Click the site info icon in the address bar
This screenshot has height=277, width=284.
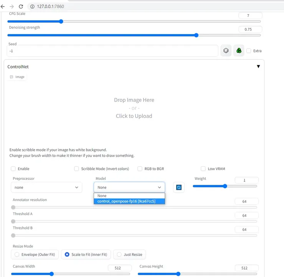click(x=32, y=7)
